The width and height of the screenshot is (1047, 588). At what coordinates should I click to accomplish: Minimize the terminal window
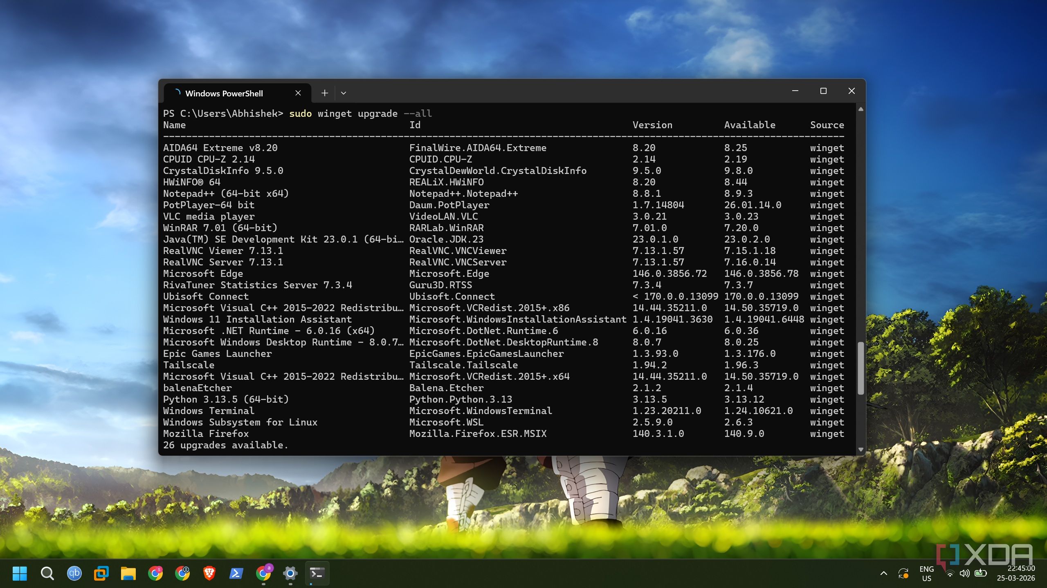click(x=795, y=91)
